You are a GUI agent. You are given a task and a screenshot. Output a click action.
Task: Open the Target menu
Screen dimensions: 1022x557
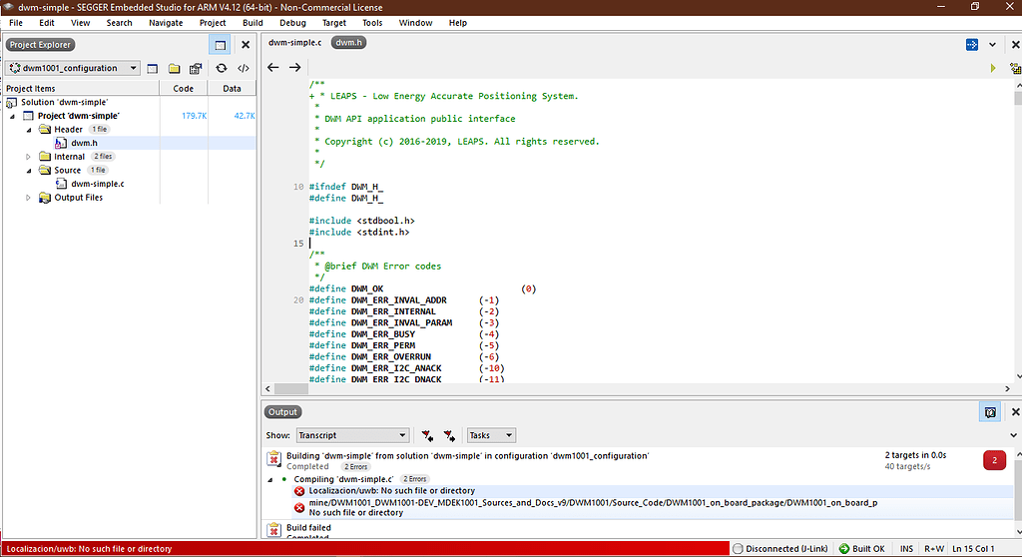(333, 23)
